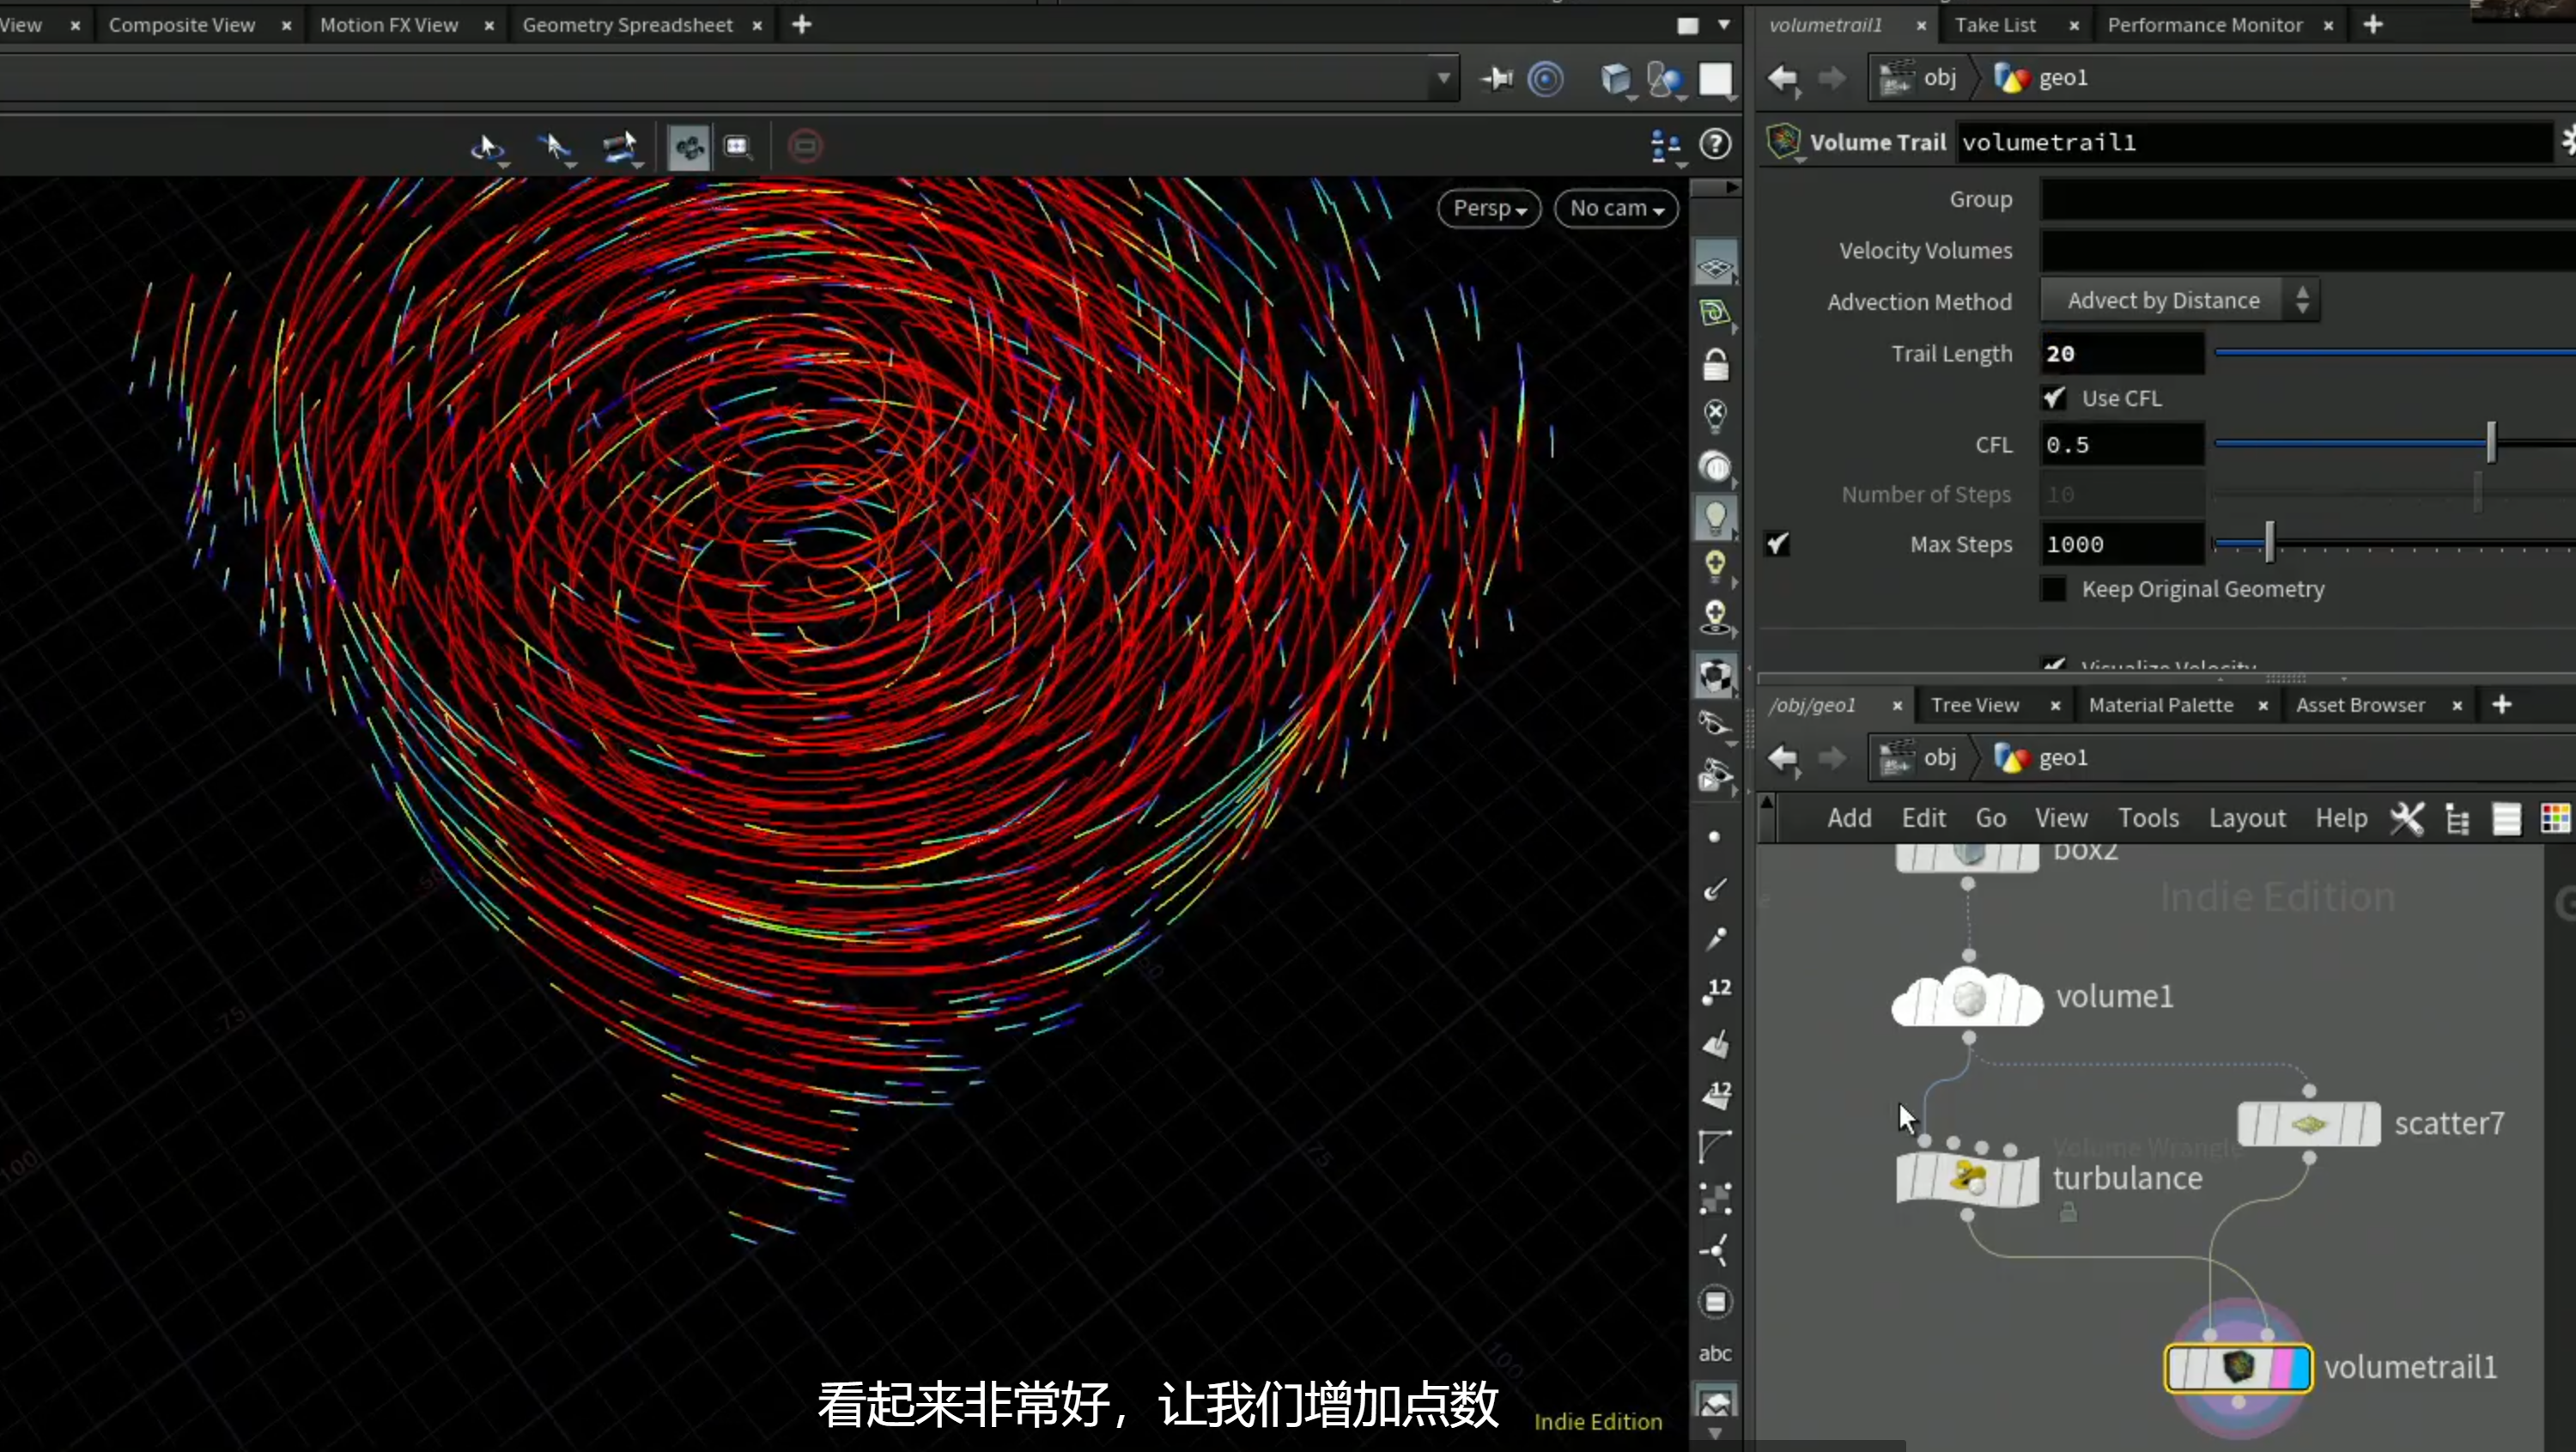Enable Keep Original Geometry checkbox
This screenshot has height=1452, width=2576.
tap(2053, 589)
